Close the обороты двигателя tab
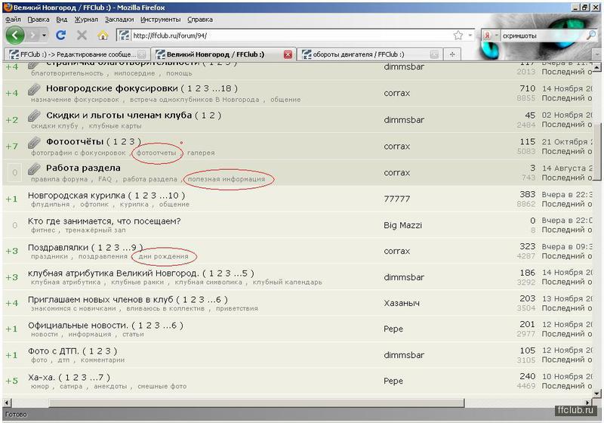This screenshot has height=423, width=604. [x=434, y=54]
